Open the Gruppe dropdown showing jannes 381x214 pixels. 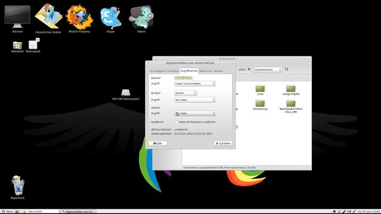[186, 93]
